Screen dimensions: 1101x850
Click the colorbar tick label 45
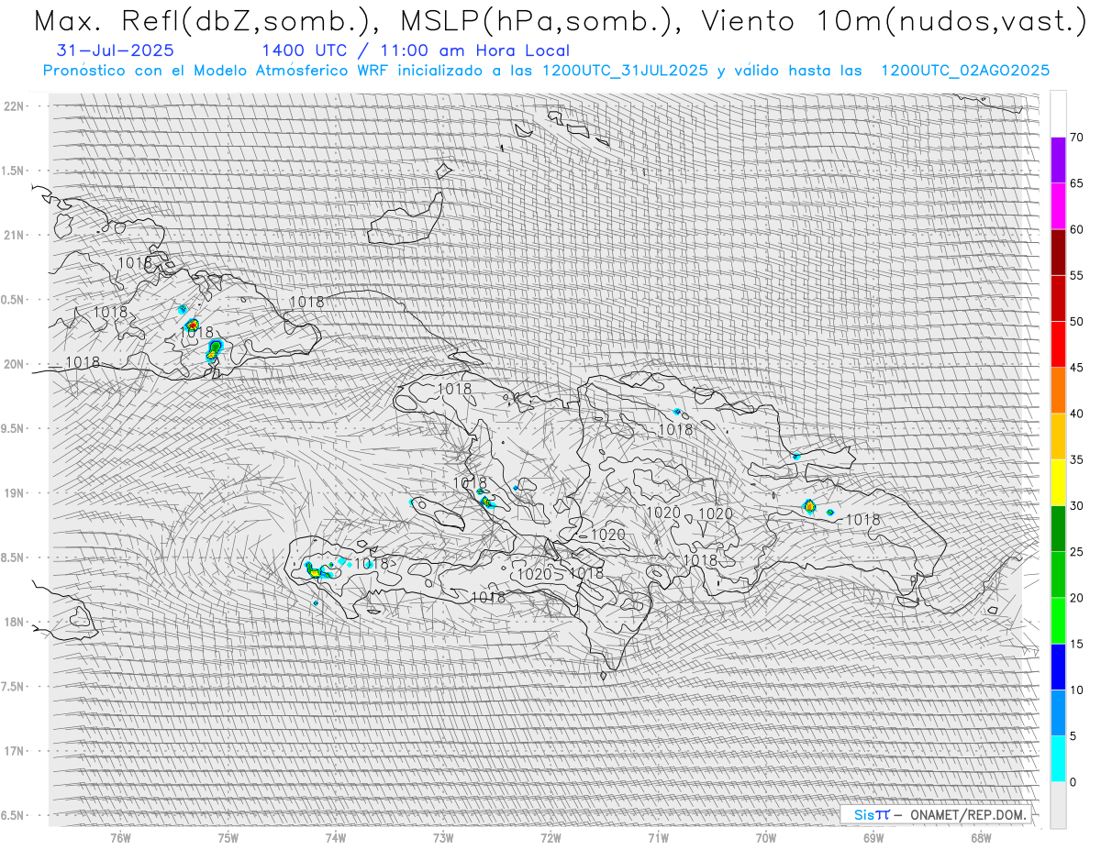[1076, 368]
